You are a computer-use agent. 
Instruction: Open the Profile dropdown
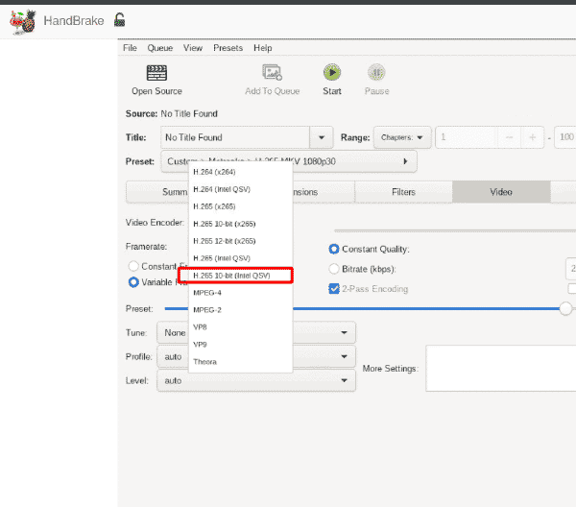[256, 356]
